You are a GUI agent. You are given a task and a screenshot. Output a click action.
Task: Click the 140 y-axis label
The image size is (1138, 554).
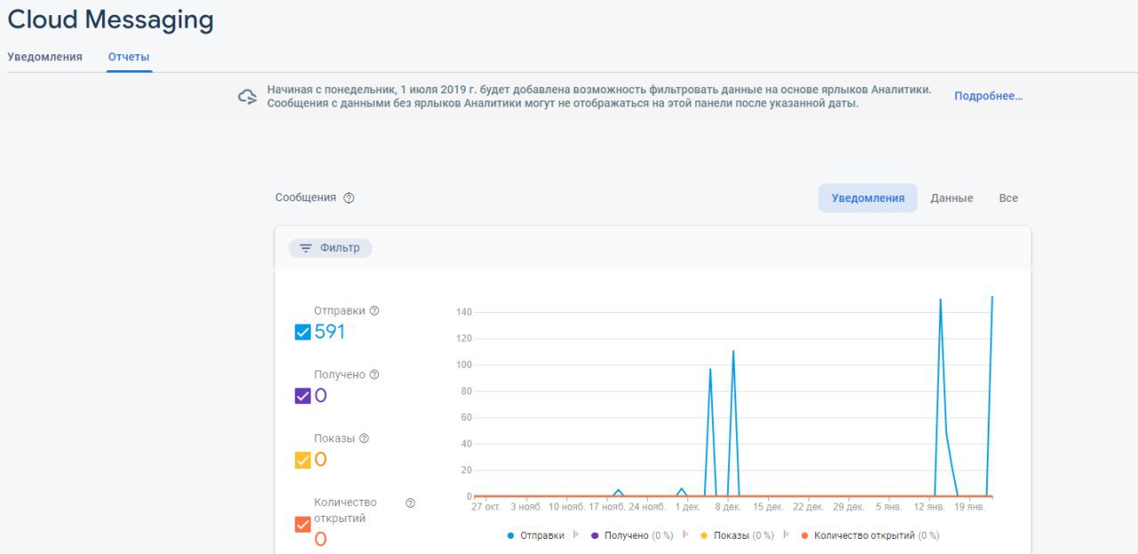pos(464,312)
